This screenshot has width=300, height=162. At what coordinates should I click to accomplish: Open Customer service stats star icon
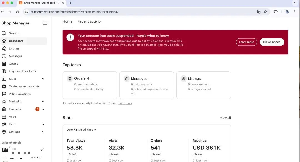point(4,86)
